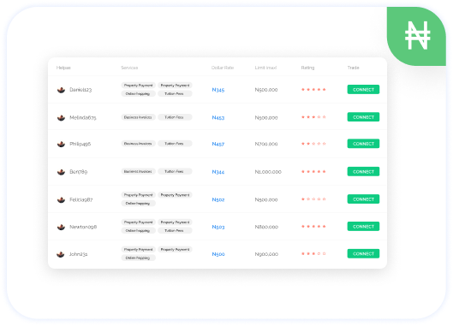
Task: Click Tuition Fees tag in Ben789's row
Action: [x=175, y=171]
